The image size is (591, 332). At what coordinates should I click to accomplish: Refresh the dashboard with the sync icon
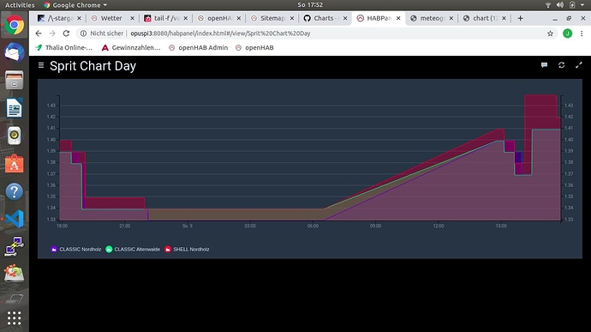coord(562,65)
